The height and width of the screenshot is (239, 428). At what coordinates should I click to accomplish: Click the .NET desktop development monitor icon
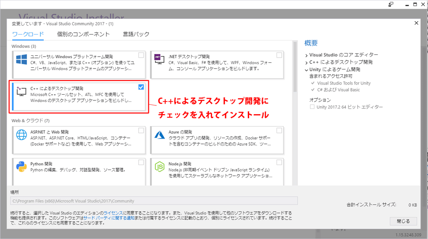click(x=159, y=59)
